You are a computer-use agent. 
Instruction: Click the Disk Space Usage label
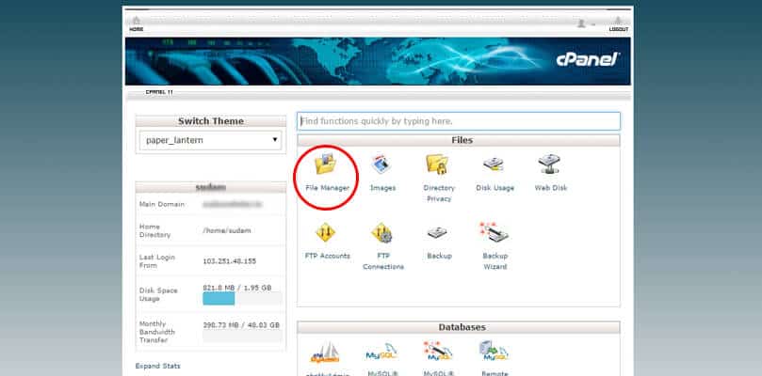coord(158,294)
